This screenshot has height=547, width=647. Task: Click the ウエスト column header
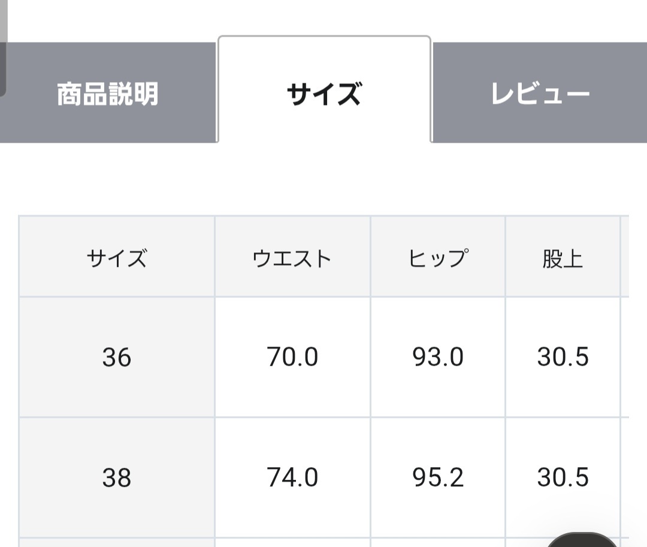coord(292,258)
